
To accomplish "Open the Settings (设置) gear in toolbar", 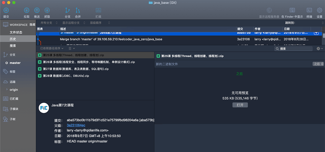I will [x=319, y=10].
